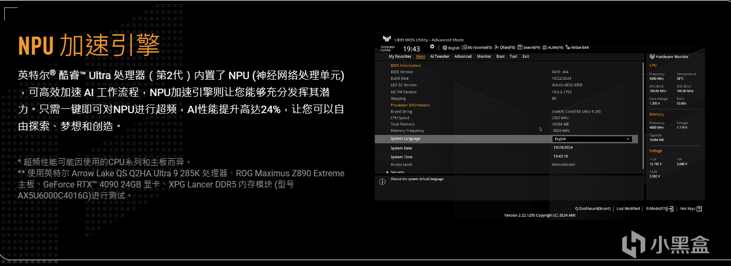This screenshot has height=266, width=731.
Task: Open the BIOS settings gear icon
Action: 432,47
